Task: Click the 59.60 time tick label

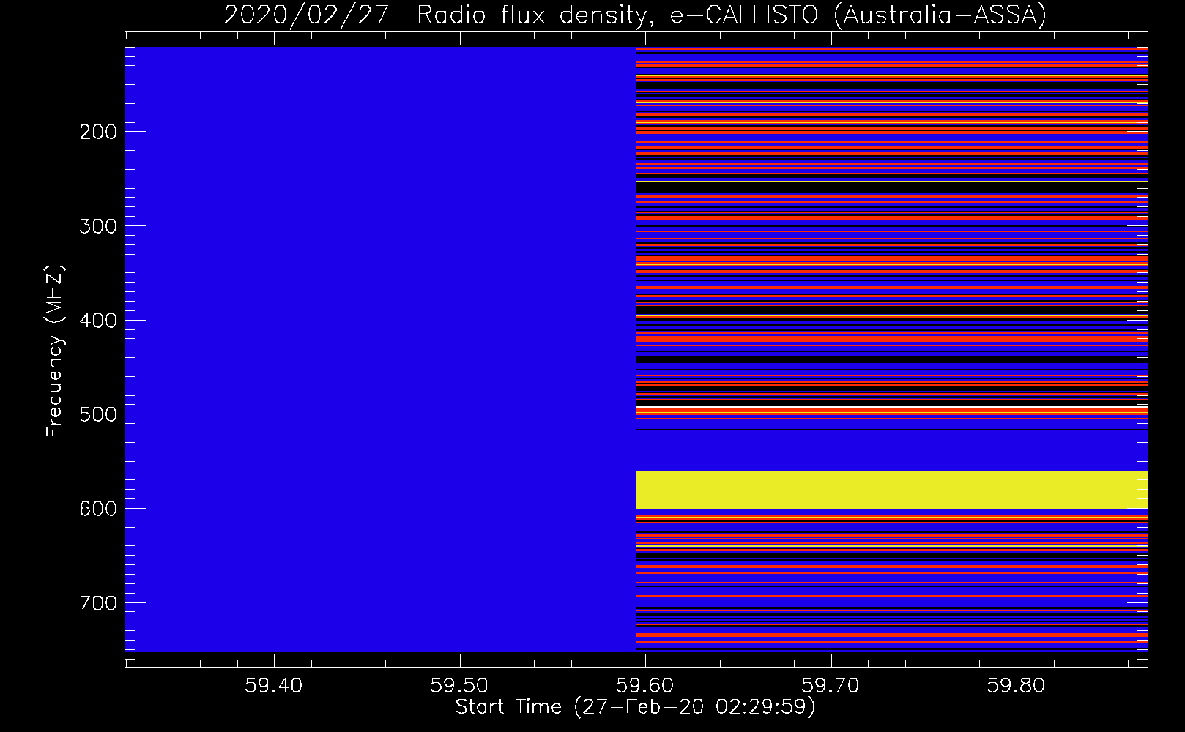Action: click(645, 685)
